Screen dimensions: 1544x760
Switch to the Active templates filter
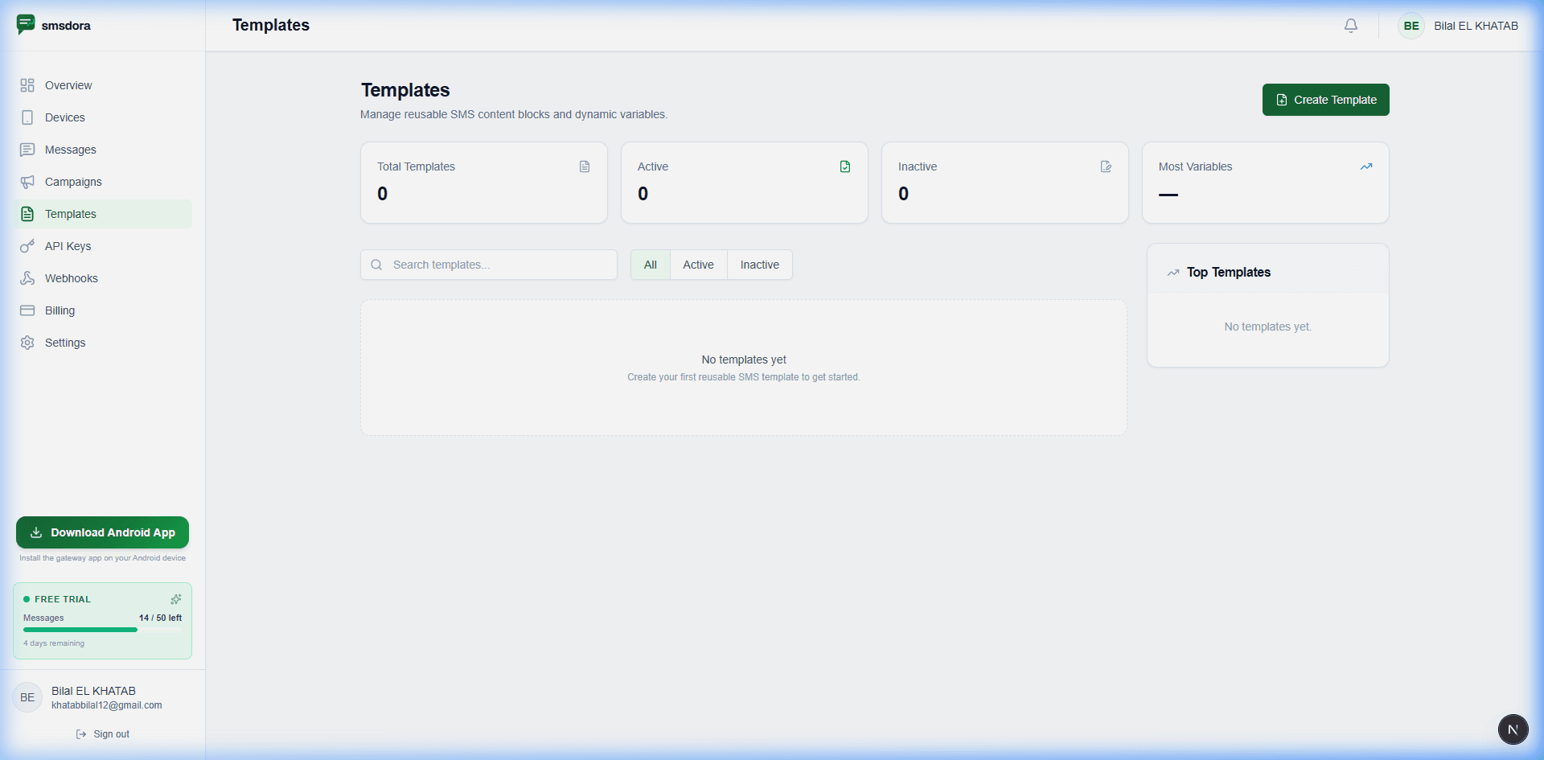[698, 265]
